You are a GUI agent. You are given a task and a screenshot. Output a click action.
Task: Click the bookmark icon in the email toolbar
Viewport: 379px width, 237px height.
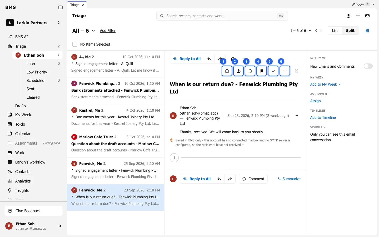tap(262, 71)
